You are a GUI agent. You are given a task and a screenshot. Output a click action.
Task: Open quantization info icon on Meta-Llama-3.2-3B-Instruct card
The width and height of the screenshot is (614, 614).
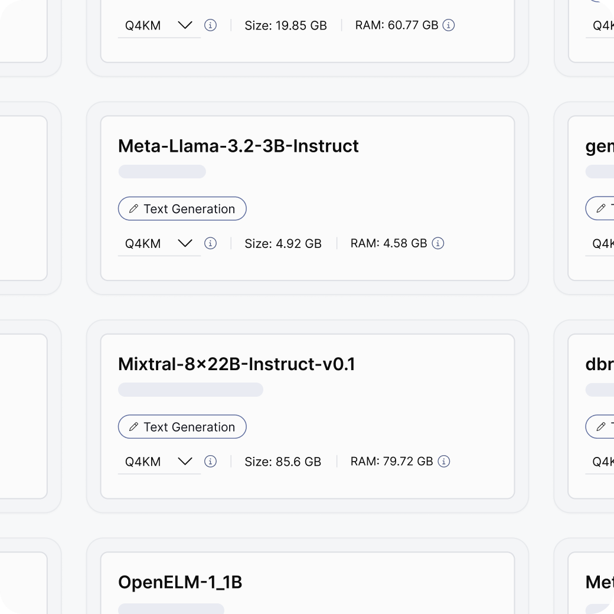pos(210,243)
